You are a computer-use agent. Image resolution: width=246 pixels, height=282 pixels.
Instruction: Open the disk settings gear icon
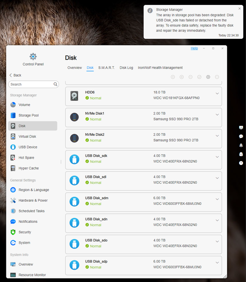click(208, 77)
